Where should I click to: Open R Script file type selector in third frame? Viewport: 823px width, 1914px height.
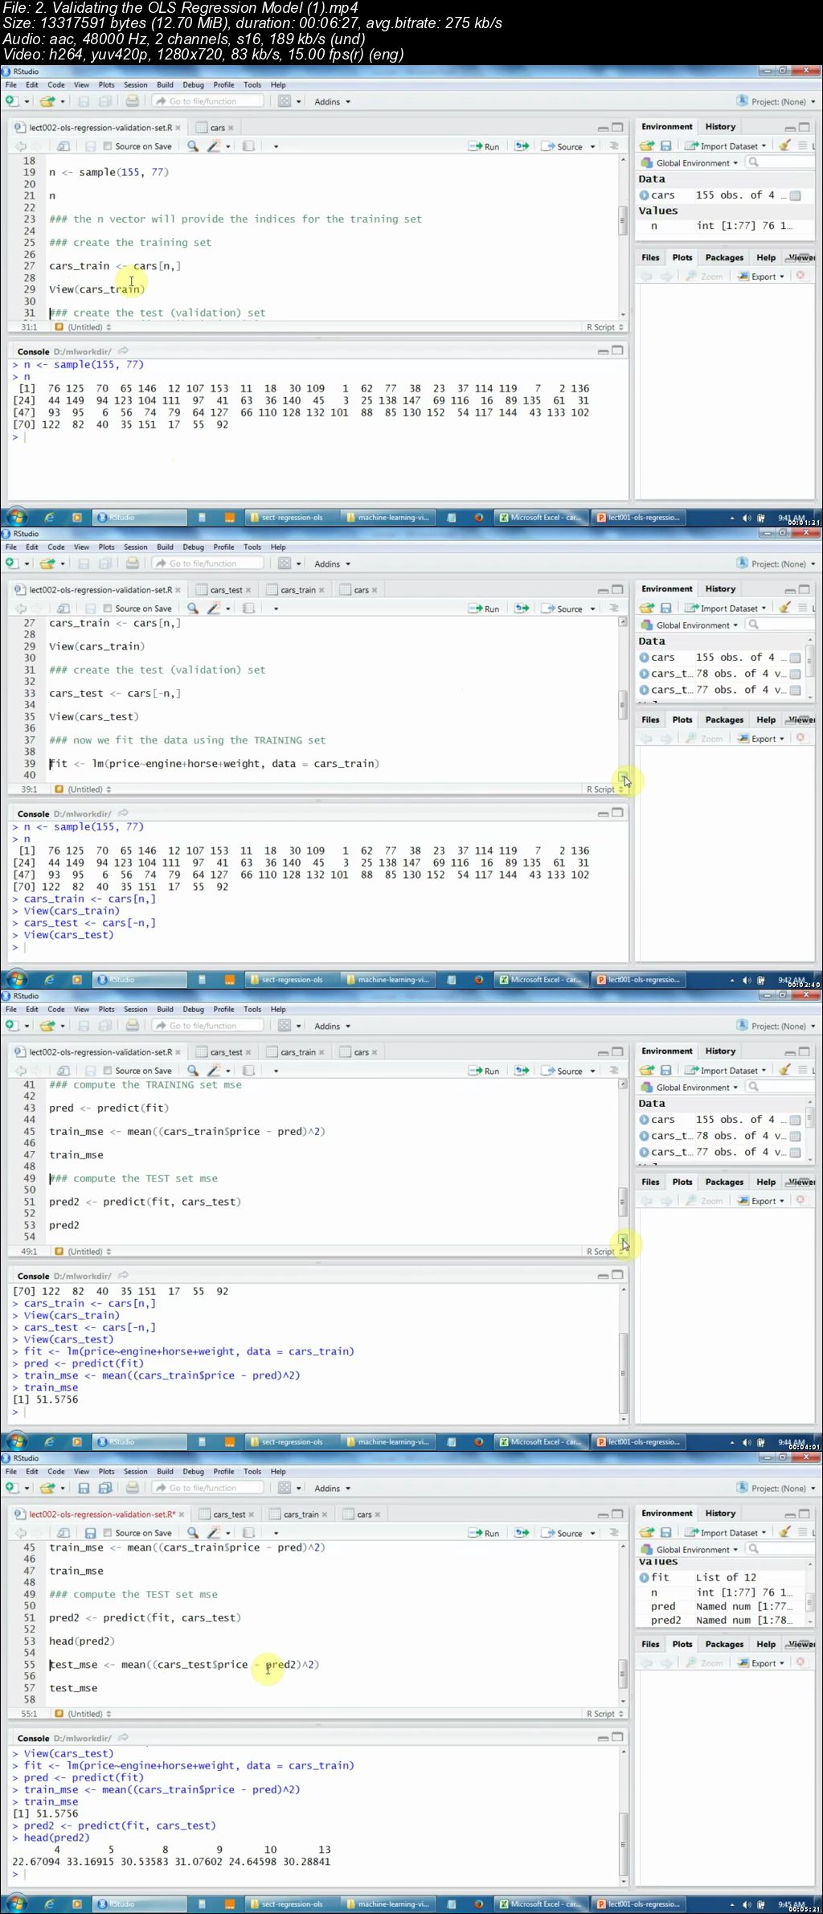pyautogui.click(x=605, y=1252)
